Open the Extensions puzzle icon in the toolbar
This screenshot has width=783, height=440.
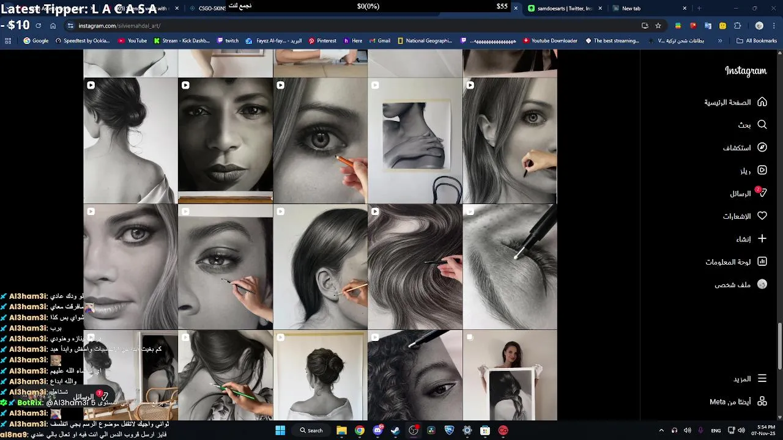click(737, 26)
